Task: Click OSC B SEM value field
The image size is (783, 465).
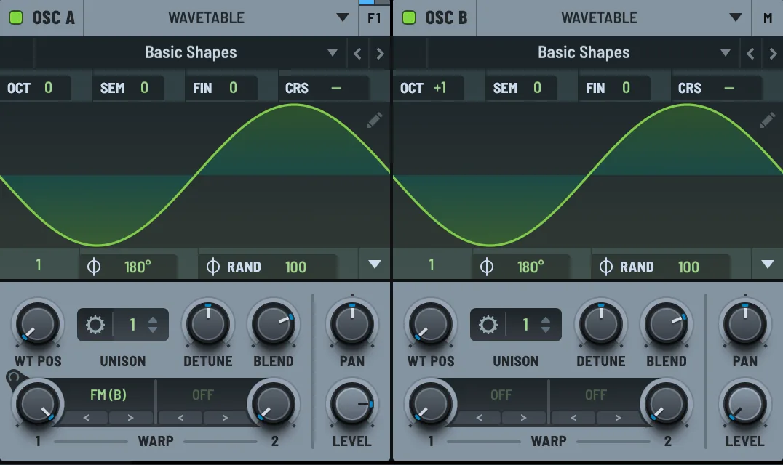Action: (x=521, y=88)
